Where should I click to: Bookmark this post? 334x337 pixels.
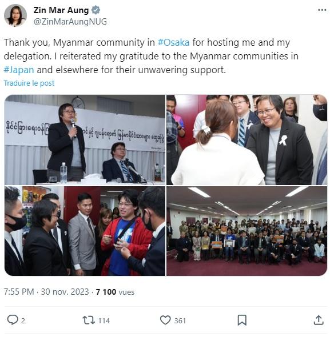coord(242,320)
